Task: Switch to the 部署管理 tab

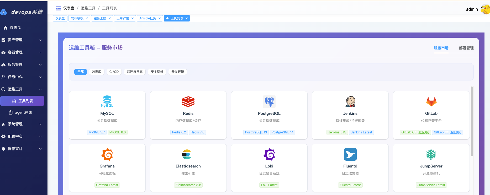Action: (x=466, y=48)
